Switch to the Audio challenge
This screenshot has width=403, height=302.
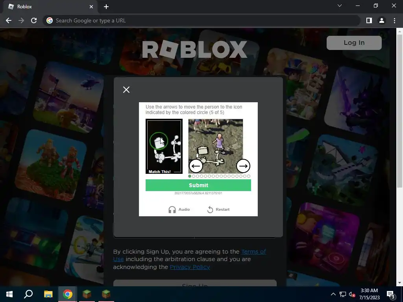tap(179, 210)
